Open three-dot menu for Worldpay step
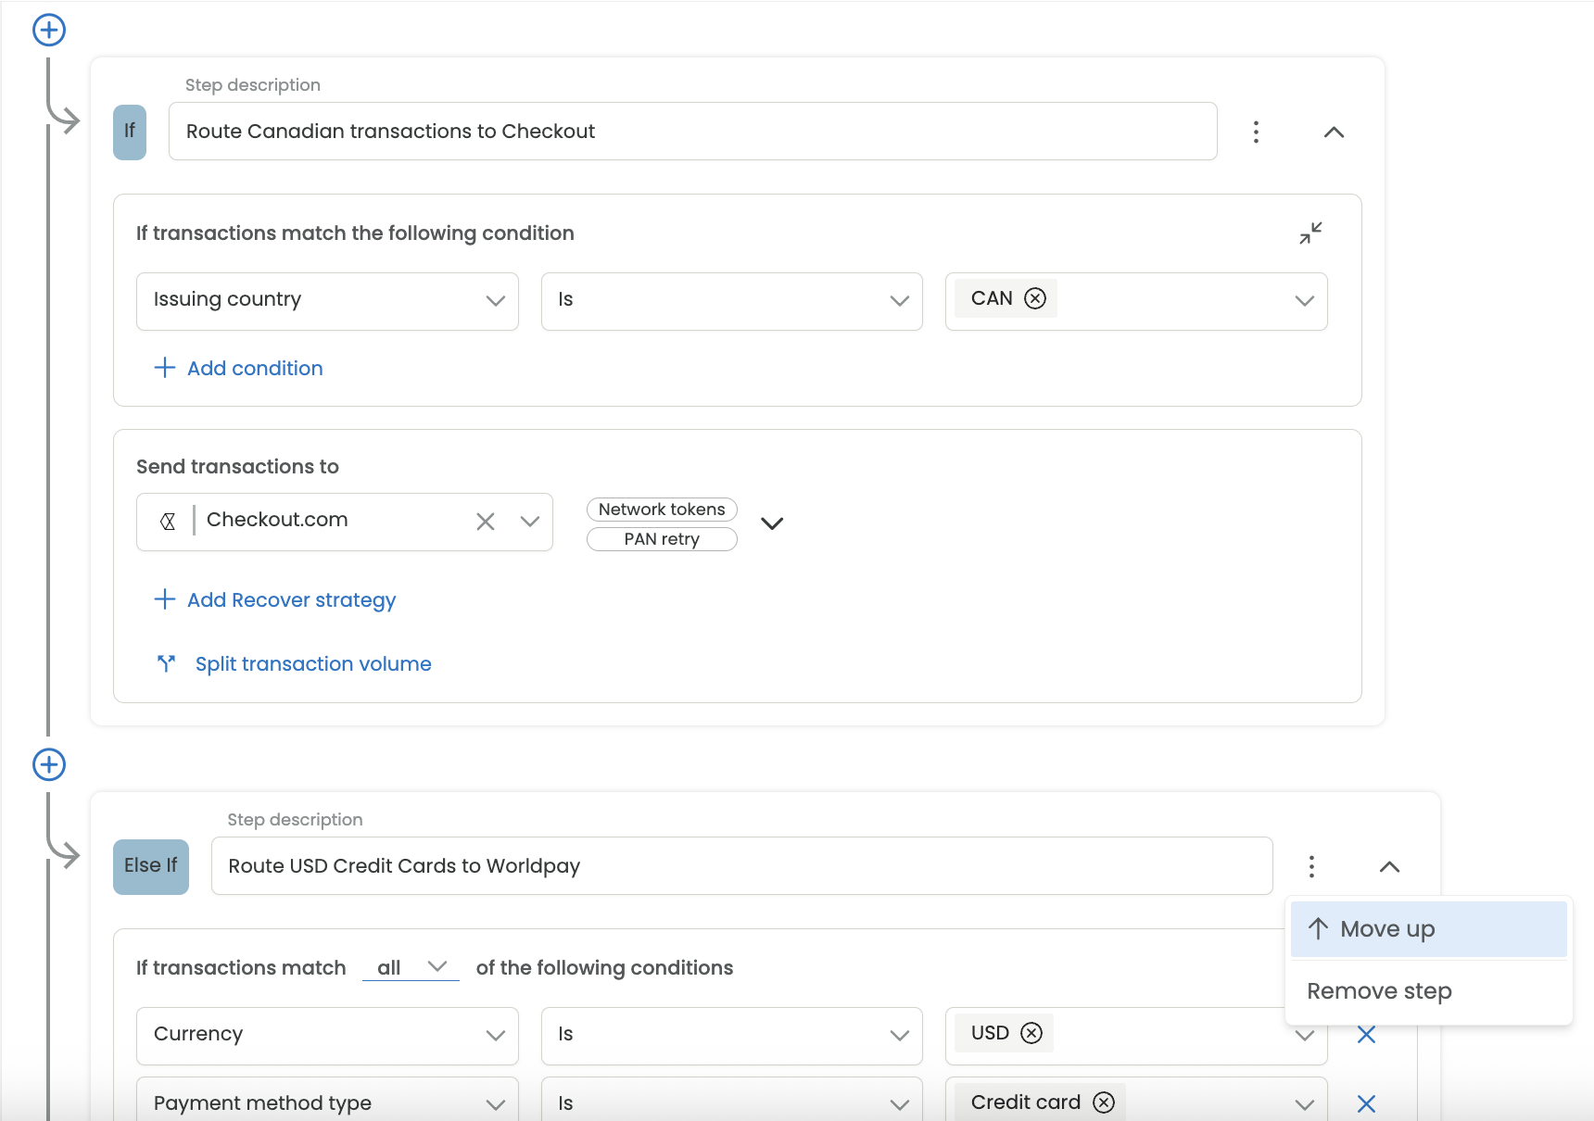 click(1311, 866)
